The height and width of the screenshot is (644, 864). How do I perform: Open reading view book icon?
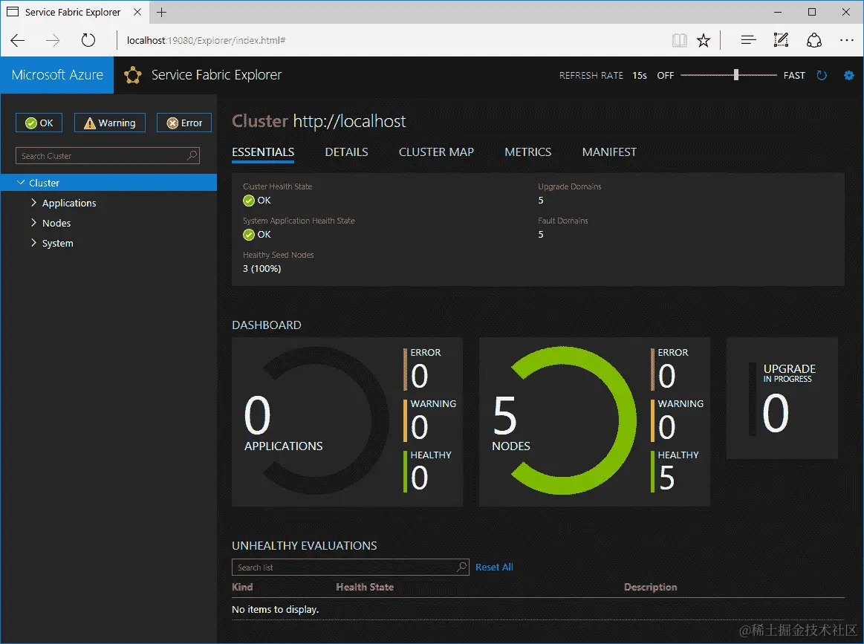click(x=680, y=40)
